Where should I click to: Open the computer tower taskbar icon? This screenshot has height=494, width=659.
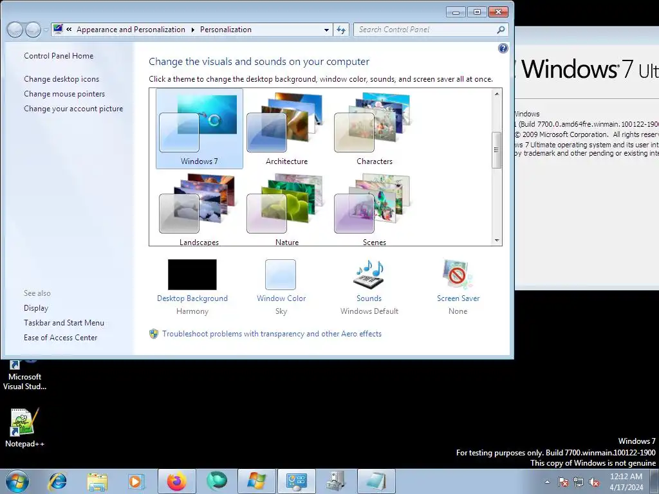[336, 481]
